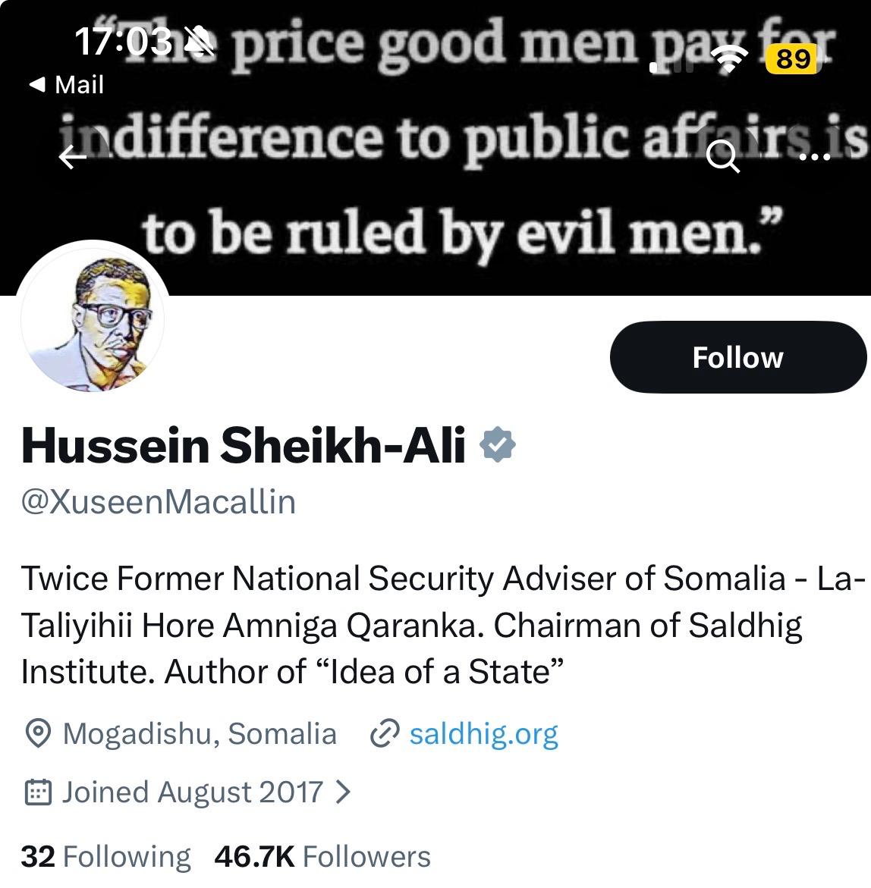This screenshot has width=871, height=888.
Task: Click the blue verified badge
Action: 498,444
